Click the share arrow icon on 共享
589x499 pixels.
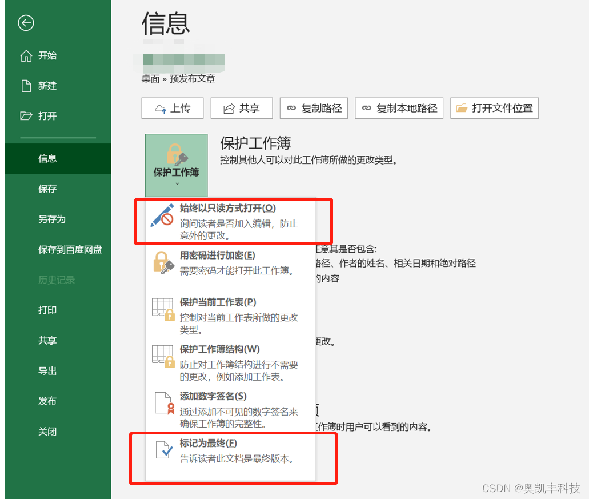(229, 109)
